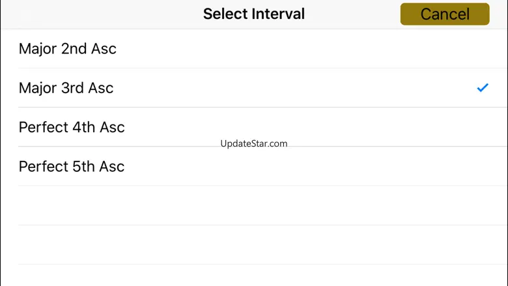Pick the Perfect 4th Asc interval
The height and width of the screenshot is (286, 508).
(72, 127)
